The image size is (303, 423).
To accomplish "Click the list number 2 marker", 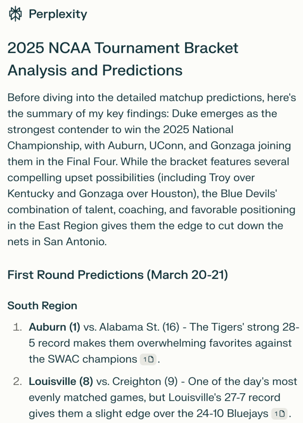I will tap(17, 381).
